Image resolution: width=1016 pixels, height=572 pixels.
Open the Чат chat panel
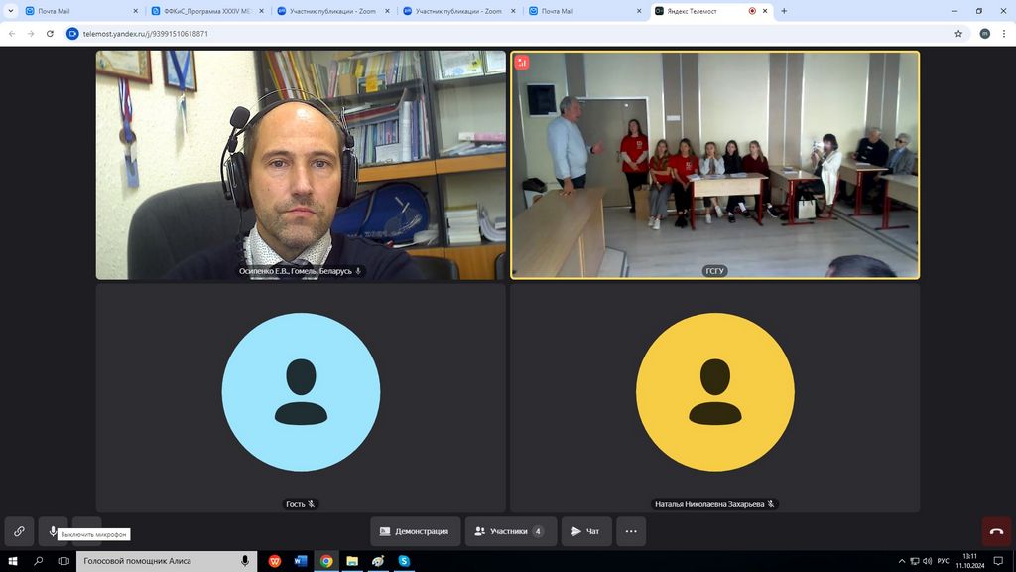tap(585, 531)
